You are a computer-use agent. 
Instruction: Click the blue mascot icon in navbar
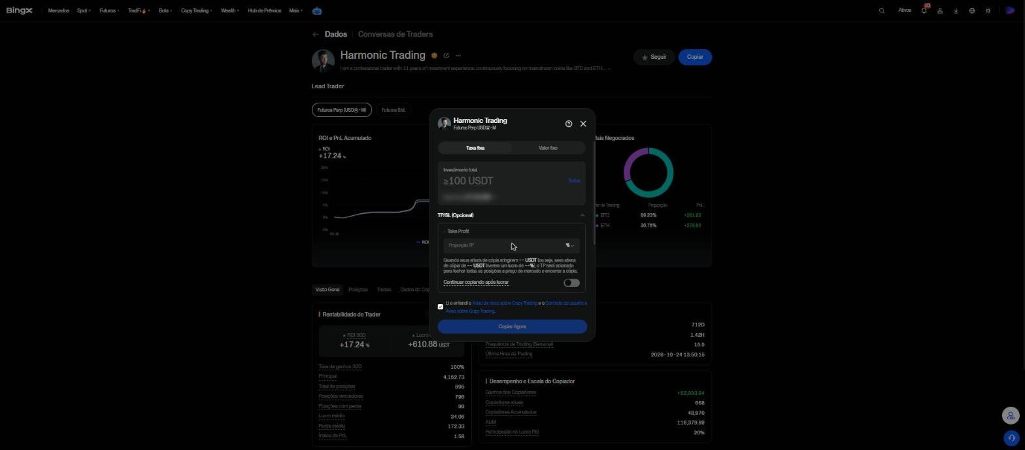tap(317, 10)
